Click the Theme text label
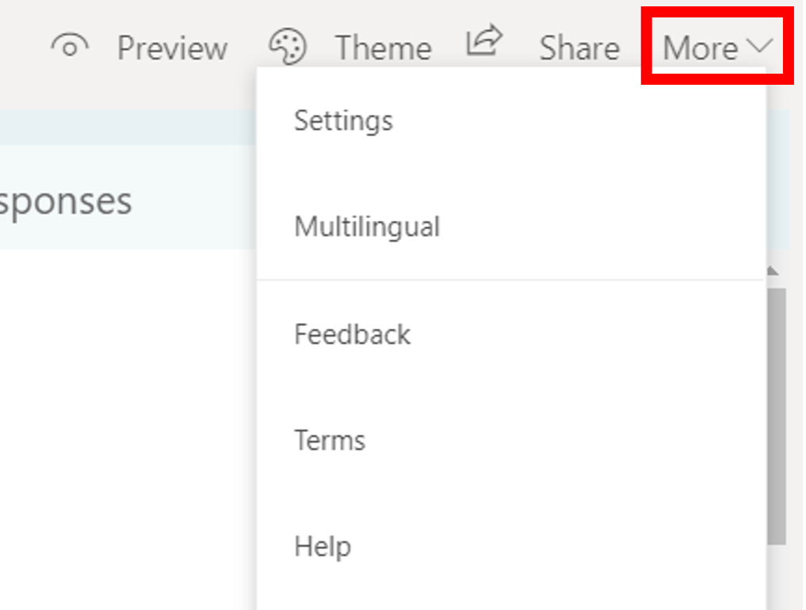Viewport: 806px width, 610px height. tap(384, 48)
